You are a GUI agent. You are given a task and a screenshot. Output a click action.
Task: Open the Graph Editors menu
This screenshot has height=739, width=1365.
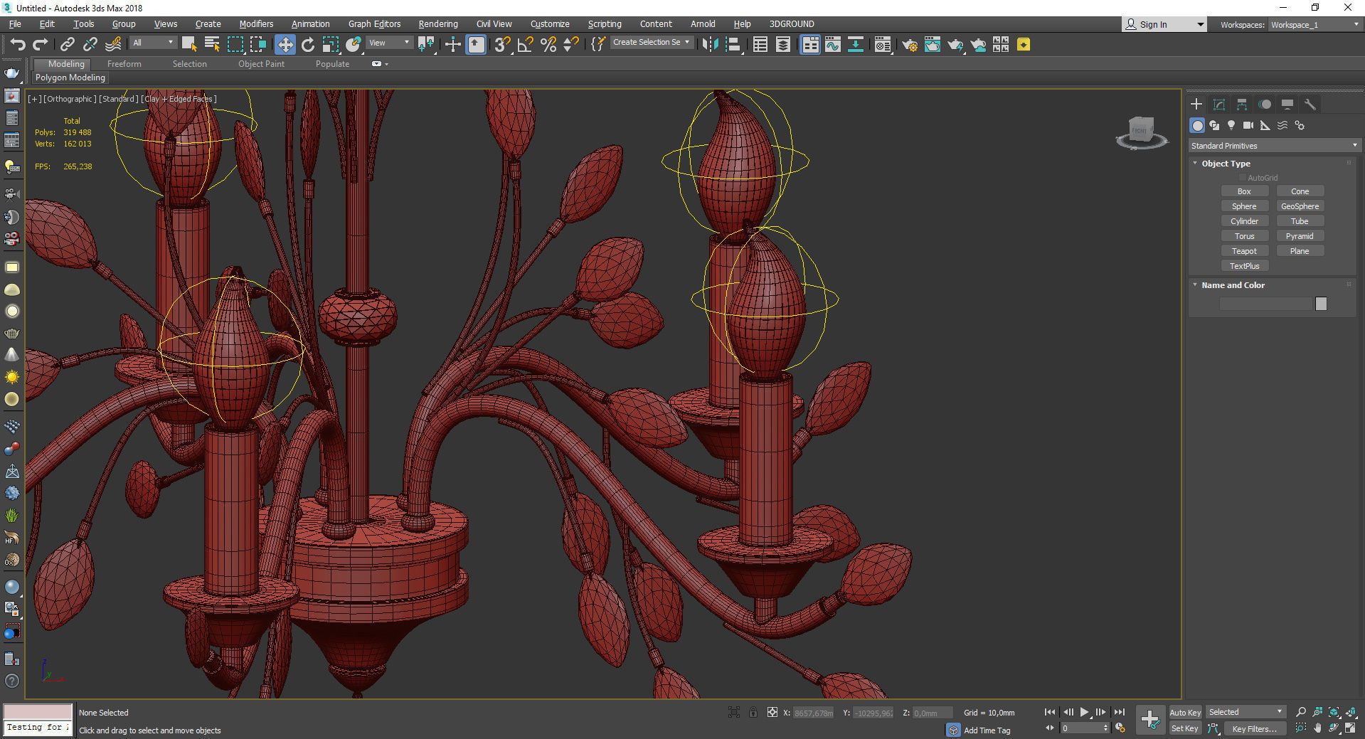coord(375,23)
